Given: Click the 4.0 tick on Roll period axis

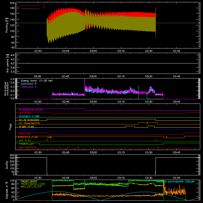Looking at the screenshot, I should coord(12,63).
